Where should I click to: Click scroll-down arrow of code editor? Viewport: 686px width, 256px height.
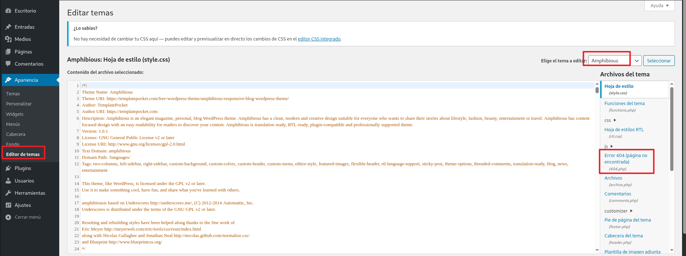tap(597, 250)
